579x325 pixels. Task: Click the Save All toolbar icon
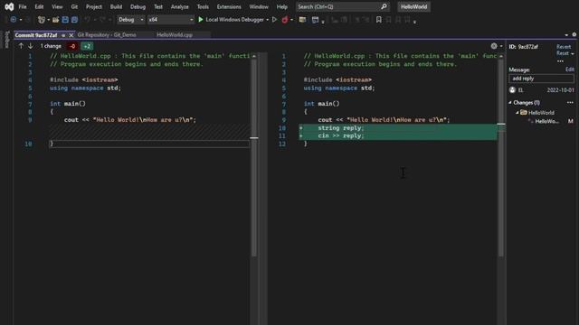(x=74, y=20)
